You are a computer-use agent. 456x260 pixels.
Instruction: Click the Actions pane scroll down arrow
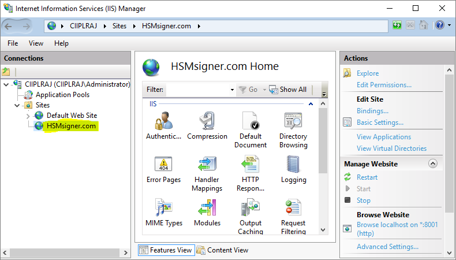(449, 253)
